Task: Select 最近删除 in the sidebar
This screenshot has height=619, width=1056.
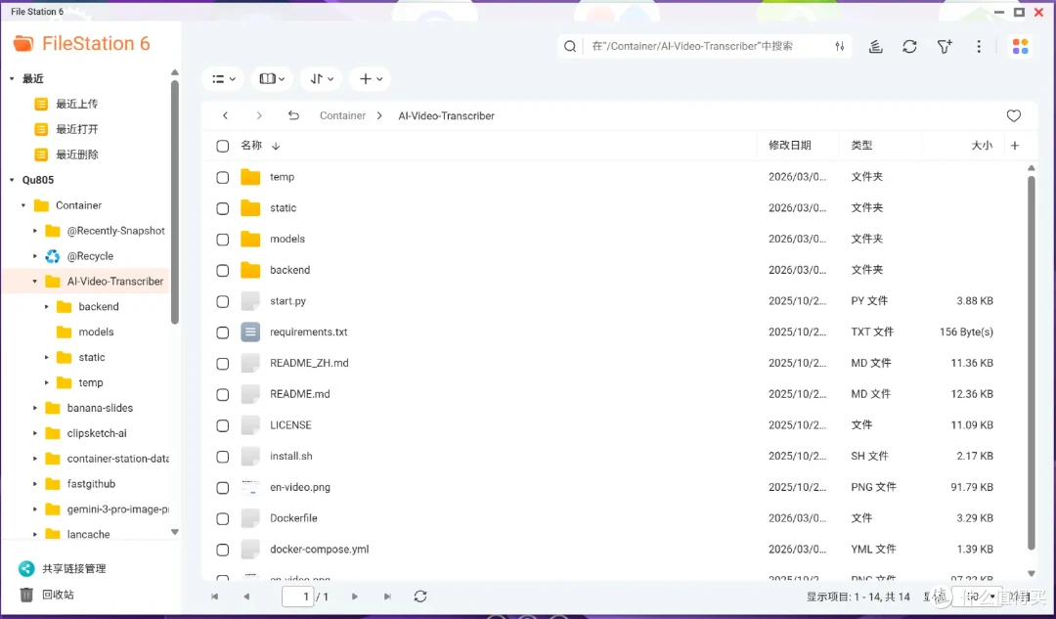Action: click(77, 155)
